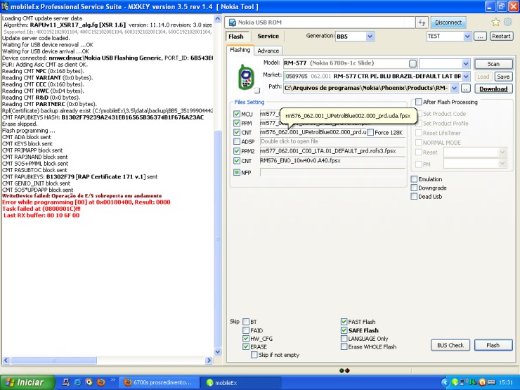520x390 pixels.
Task: Uncheck Skip ERASE
Action: coord(246,346)
